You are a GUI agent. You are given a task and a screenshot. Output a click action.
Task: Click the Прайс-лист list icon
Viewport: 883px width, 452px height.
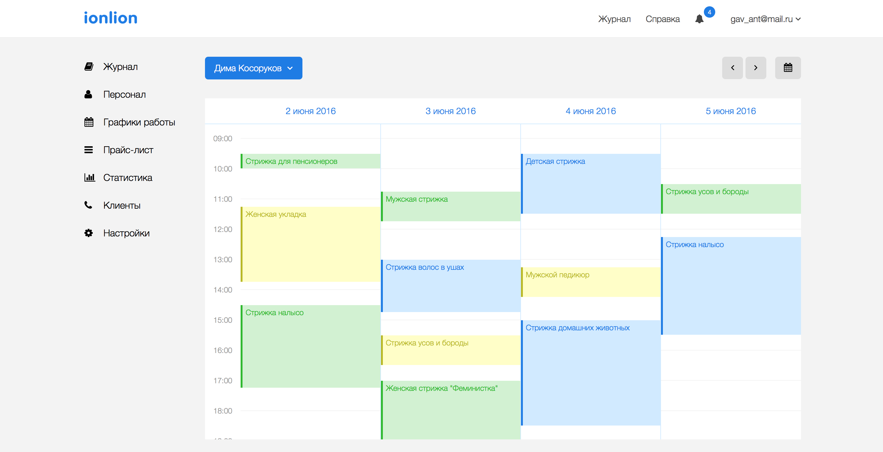coord(88,150)
